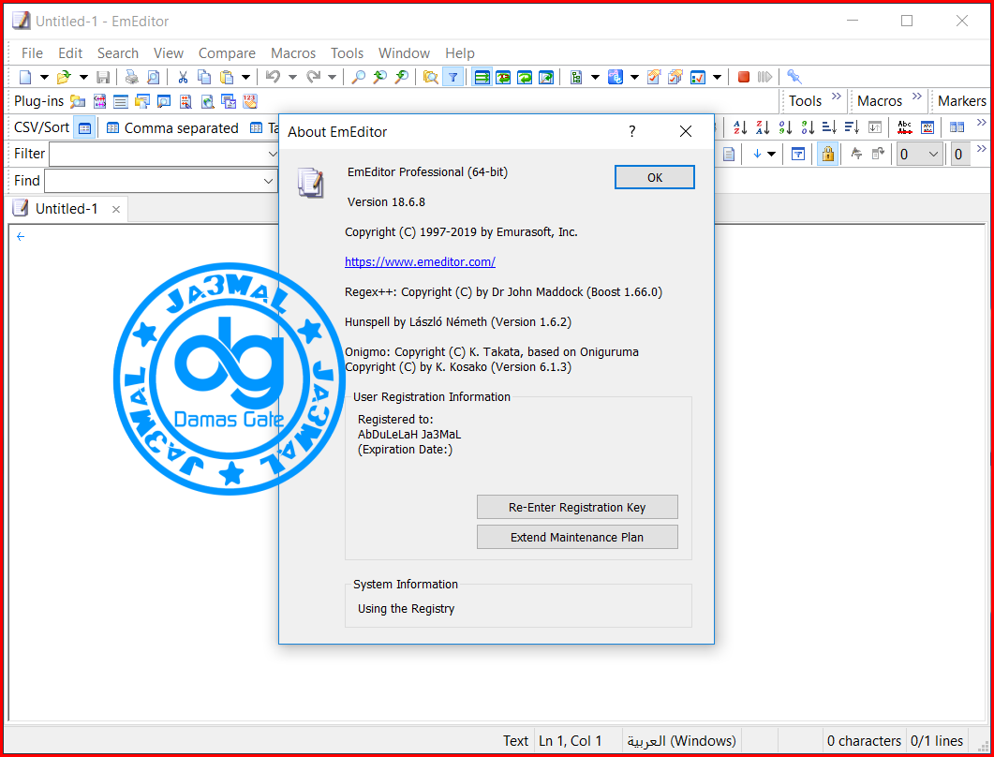This screenshot has height=757, width=994.
Task: Click OK in About EmEditor dialog
Action: (x=655, y=177)
